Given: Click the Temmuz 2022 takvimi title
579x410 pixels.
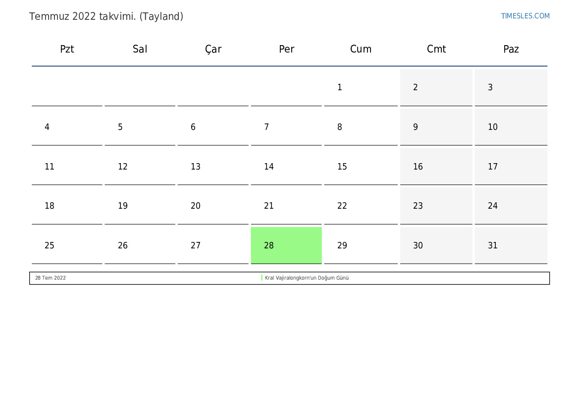Looking at the screenshot, I should (x=106, y=16).
